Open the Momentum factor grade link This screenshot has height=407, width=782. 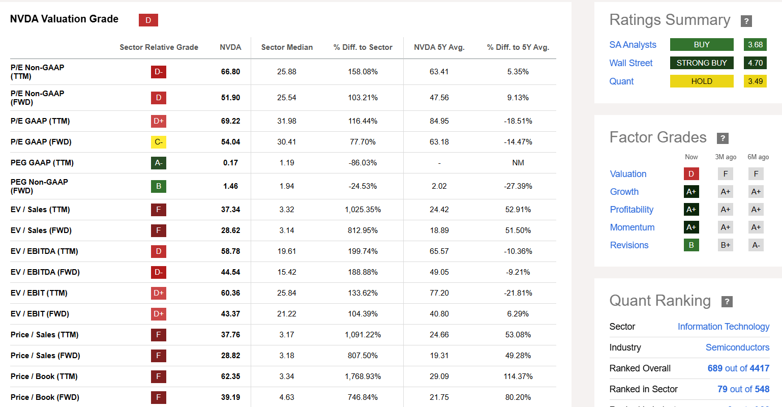pyautogui.click(x=632, y=227)
